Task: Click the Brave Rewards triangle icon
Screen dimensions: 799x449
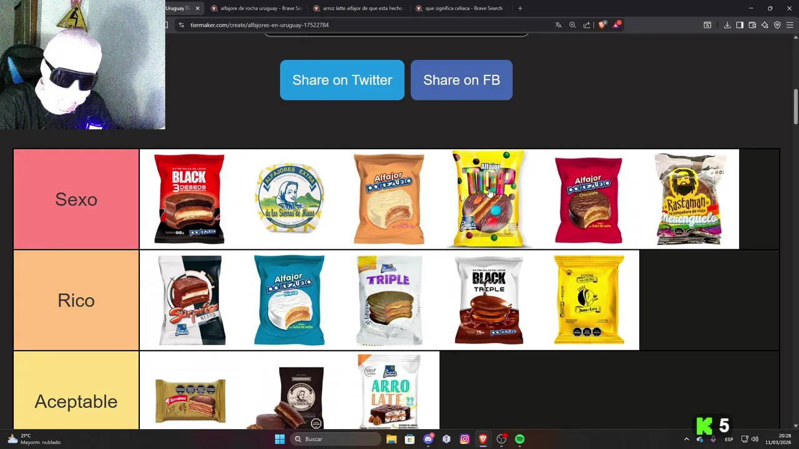Action: click(x=617, y=25)
